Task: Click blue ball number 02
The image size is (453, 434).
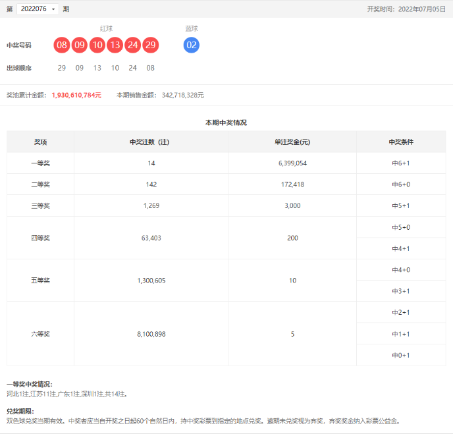Action: [192, 45]
